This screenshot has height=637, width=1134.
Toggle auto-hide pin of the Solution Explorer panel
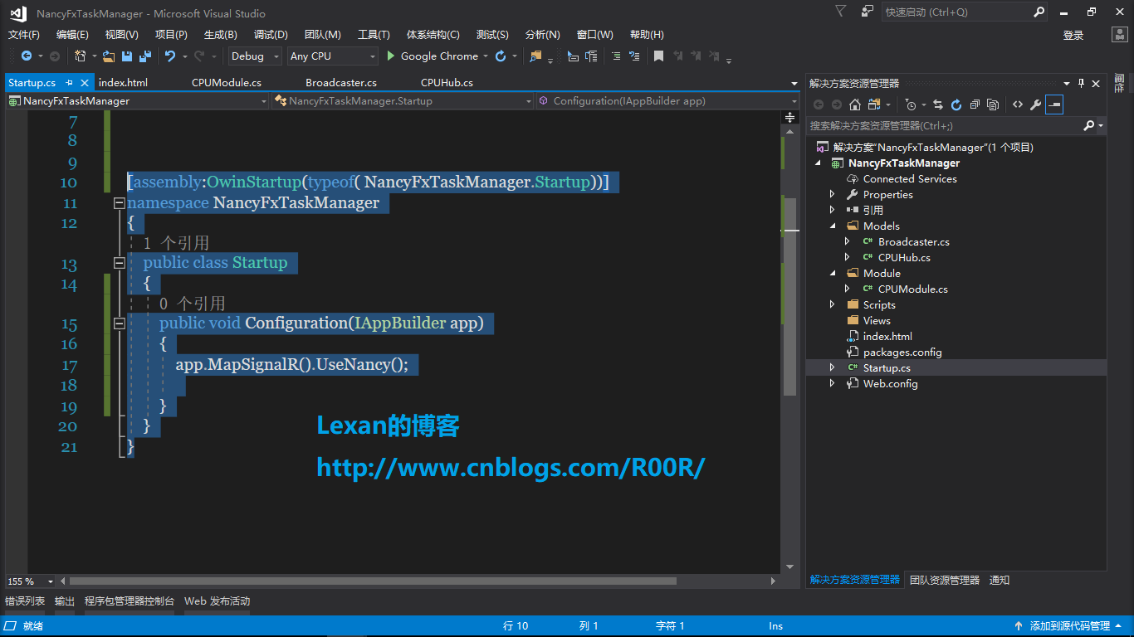(1081, 83)
